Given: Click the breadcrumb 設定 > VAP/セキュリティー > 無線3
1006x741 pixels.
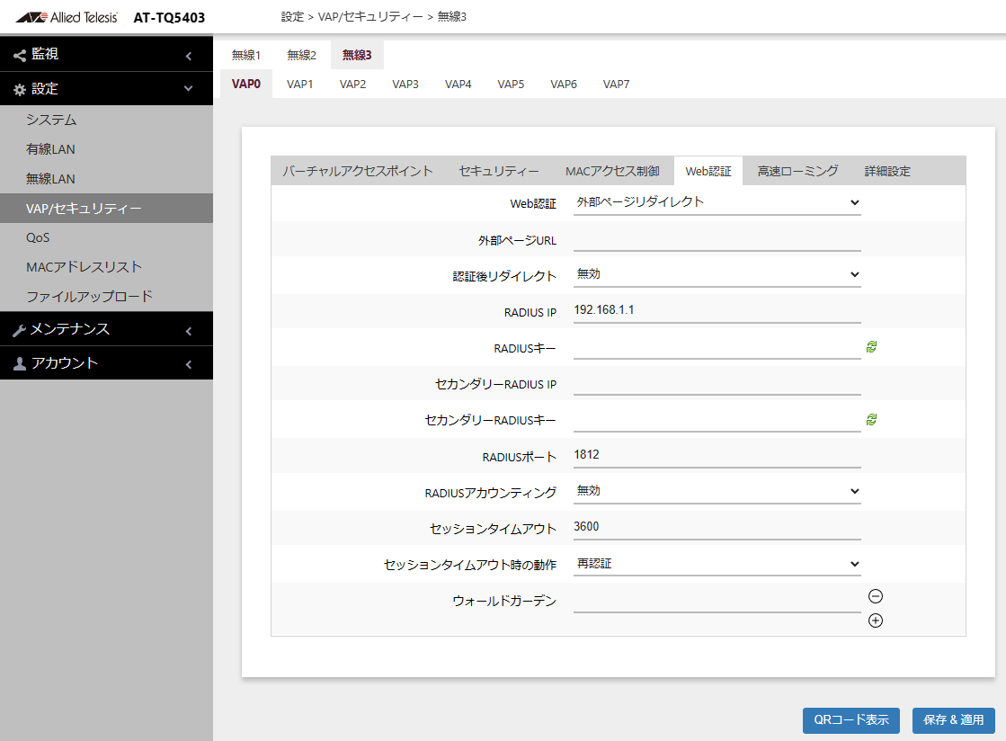Looking at the screenshot, I should tap(373, 17).
